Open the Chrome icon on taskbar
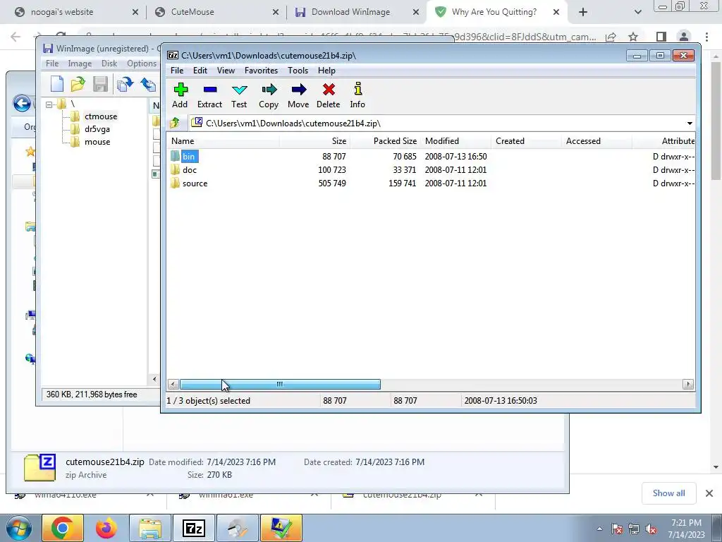Screen dimensions: 722x542 coord(63,528)
